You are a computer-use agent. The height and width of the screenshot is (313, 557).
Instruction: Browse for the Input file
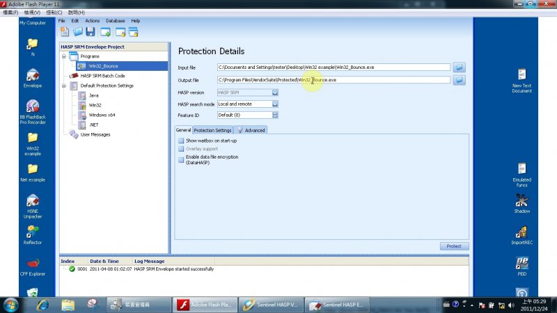pyautogui.click(x=459, y=67)
